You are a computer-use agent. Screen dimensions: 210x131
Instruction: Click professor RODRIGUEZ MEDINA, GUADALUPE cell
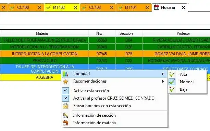[176, 61]
